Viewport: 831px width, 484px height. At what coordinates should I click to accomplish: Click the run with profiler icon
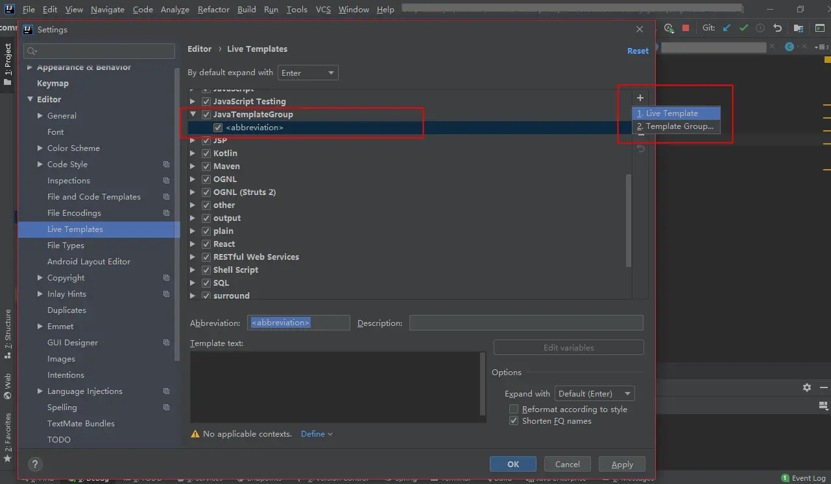669,28
